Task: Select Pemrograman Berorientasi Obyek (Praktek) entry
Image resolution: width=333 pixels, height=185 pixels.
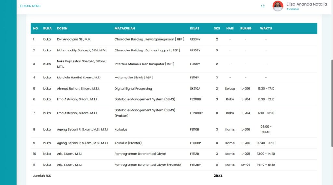Action: tap(148, 165)
